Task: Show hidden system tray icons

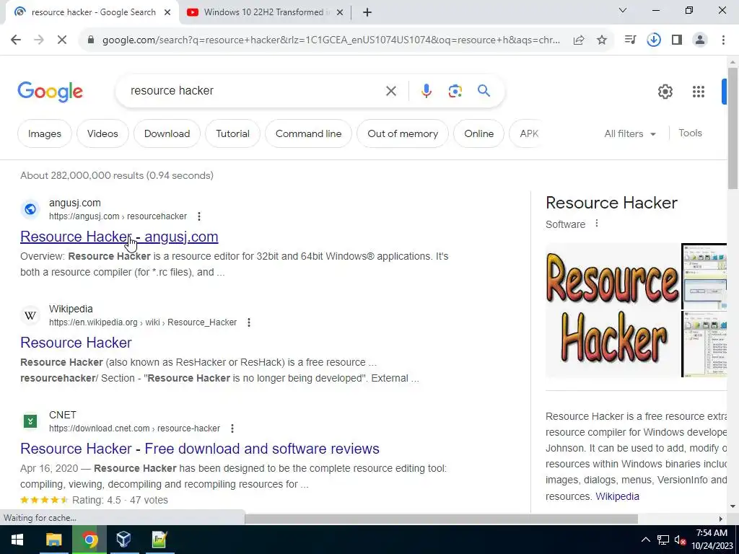Action: (x=646, y=540)
